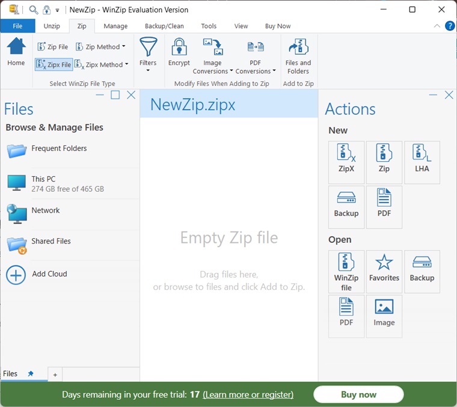Image resolution: width=457 pixels, height=407 pixels.
Task: Select Zipx File type
Action: [54, 64]
